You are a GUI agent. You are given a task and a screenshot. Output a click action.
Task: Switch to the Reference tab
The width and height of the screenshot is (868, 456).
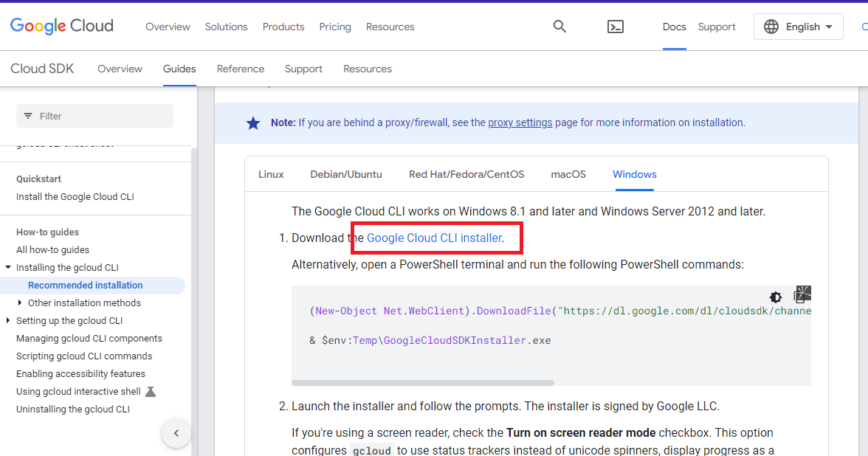pos(241,69)
